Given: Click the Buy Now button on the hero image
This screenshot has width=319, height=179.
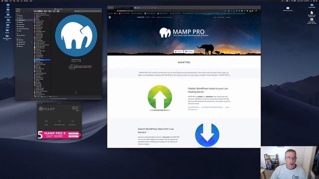Looking at the screenshot, I should click(x=189, y=52).
